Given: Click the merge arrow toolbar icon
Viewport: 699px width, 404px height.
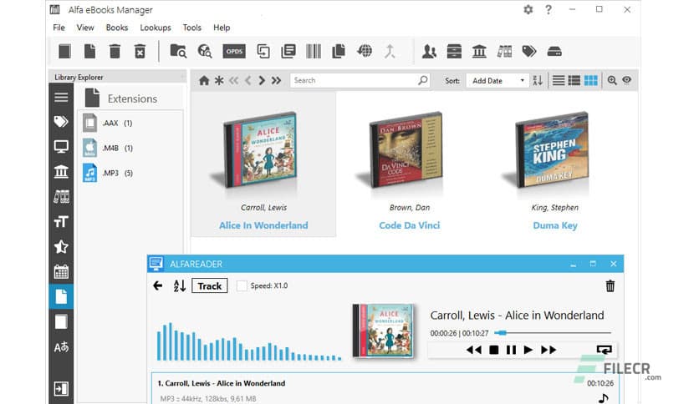Looking at the screenshot, I should click(x=390, y=51).
